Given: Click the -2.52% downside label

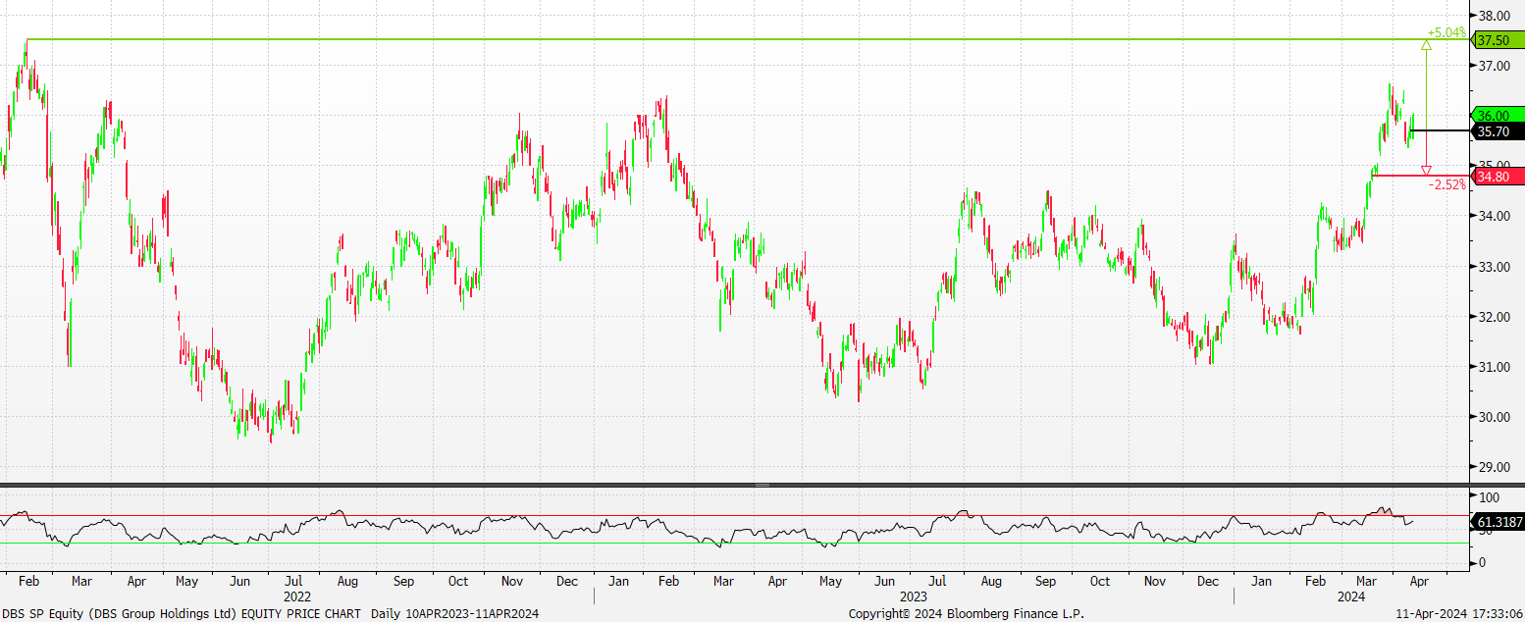Looking at the screenshot, I should click(x=1446, y=184).
